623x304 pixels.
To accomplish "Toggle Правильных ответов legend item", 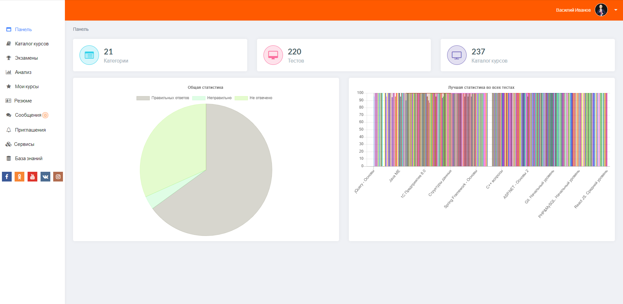I will (163, 98).
